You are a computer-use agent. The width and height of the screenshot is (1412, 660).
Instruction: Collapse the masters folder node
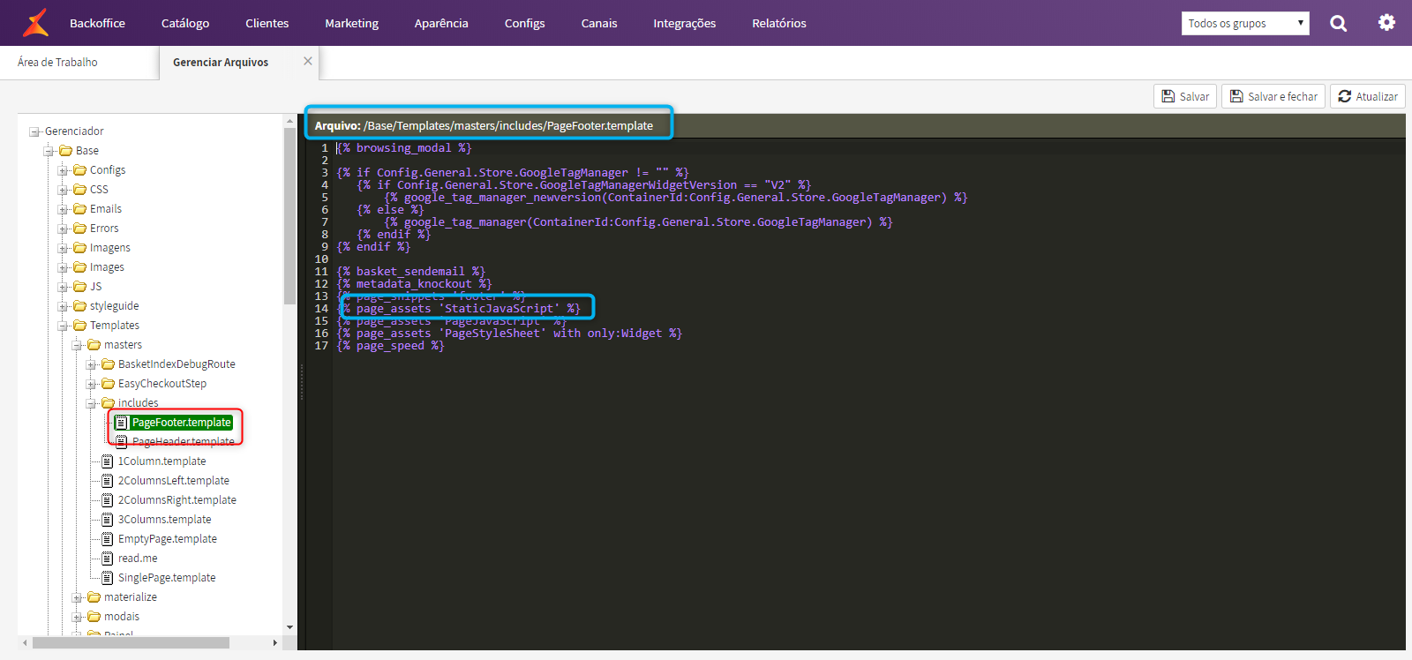[x=77, y=346]
